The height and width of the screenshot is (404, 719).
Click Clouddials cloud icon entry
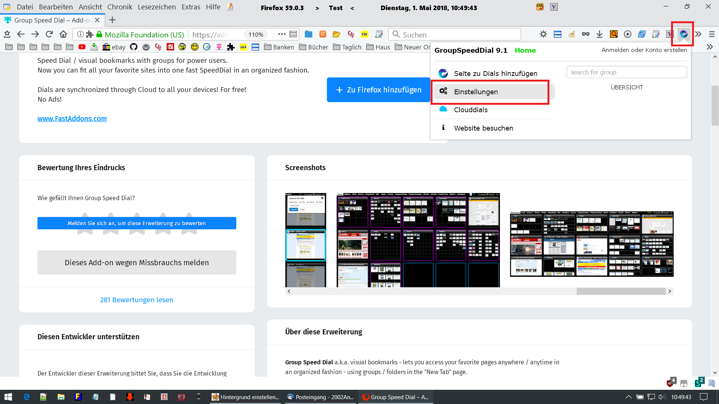click(x=470, y=110)
